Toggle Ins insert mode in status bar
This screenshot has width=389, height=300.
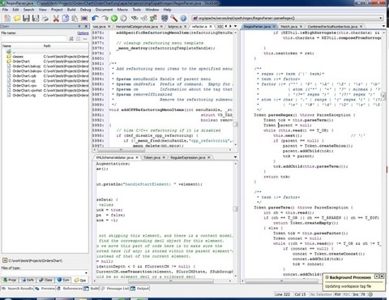click(x=356, y=294)
